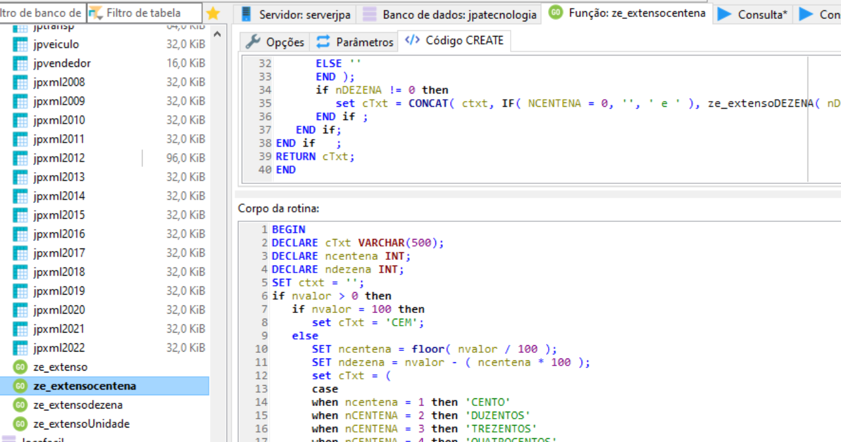
Task: Click the wrench icon for Opções
Action: pos(253,42)
